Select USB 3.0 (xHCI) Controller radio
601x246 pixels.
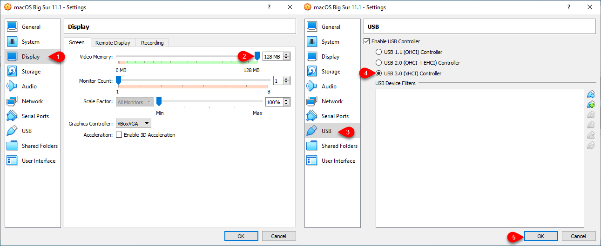(379, 73)
